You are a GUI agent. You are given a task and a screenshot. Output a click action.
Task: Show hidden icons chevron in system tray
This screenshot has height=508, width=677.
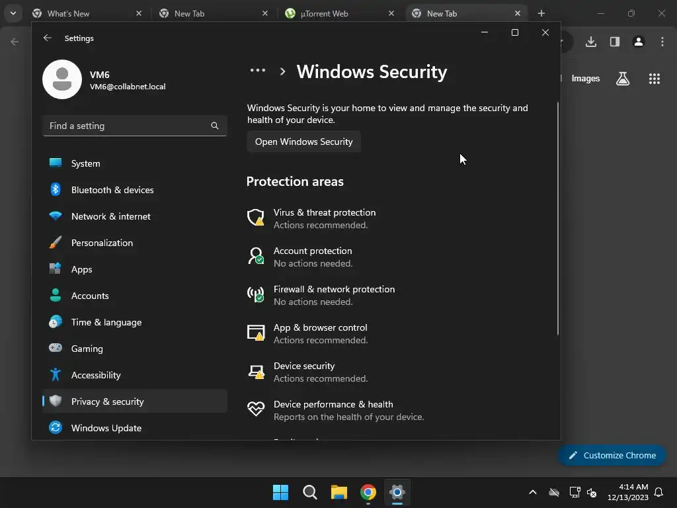pyautogui.click(x=533, y=492)
